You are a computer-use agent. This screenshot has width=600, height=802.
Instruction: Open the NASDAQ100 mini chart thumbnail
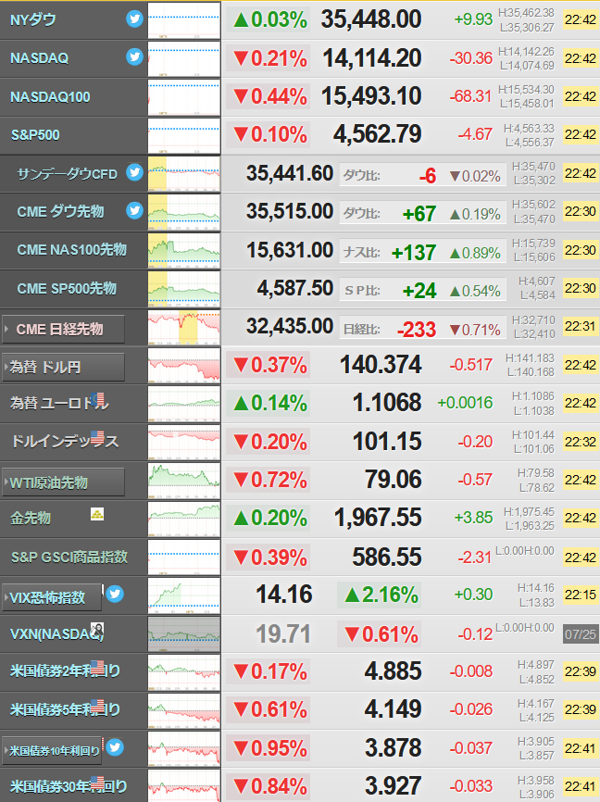184,96
